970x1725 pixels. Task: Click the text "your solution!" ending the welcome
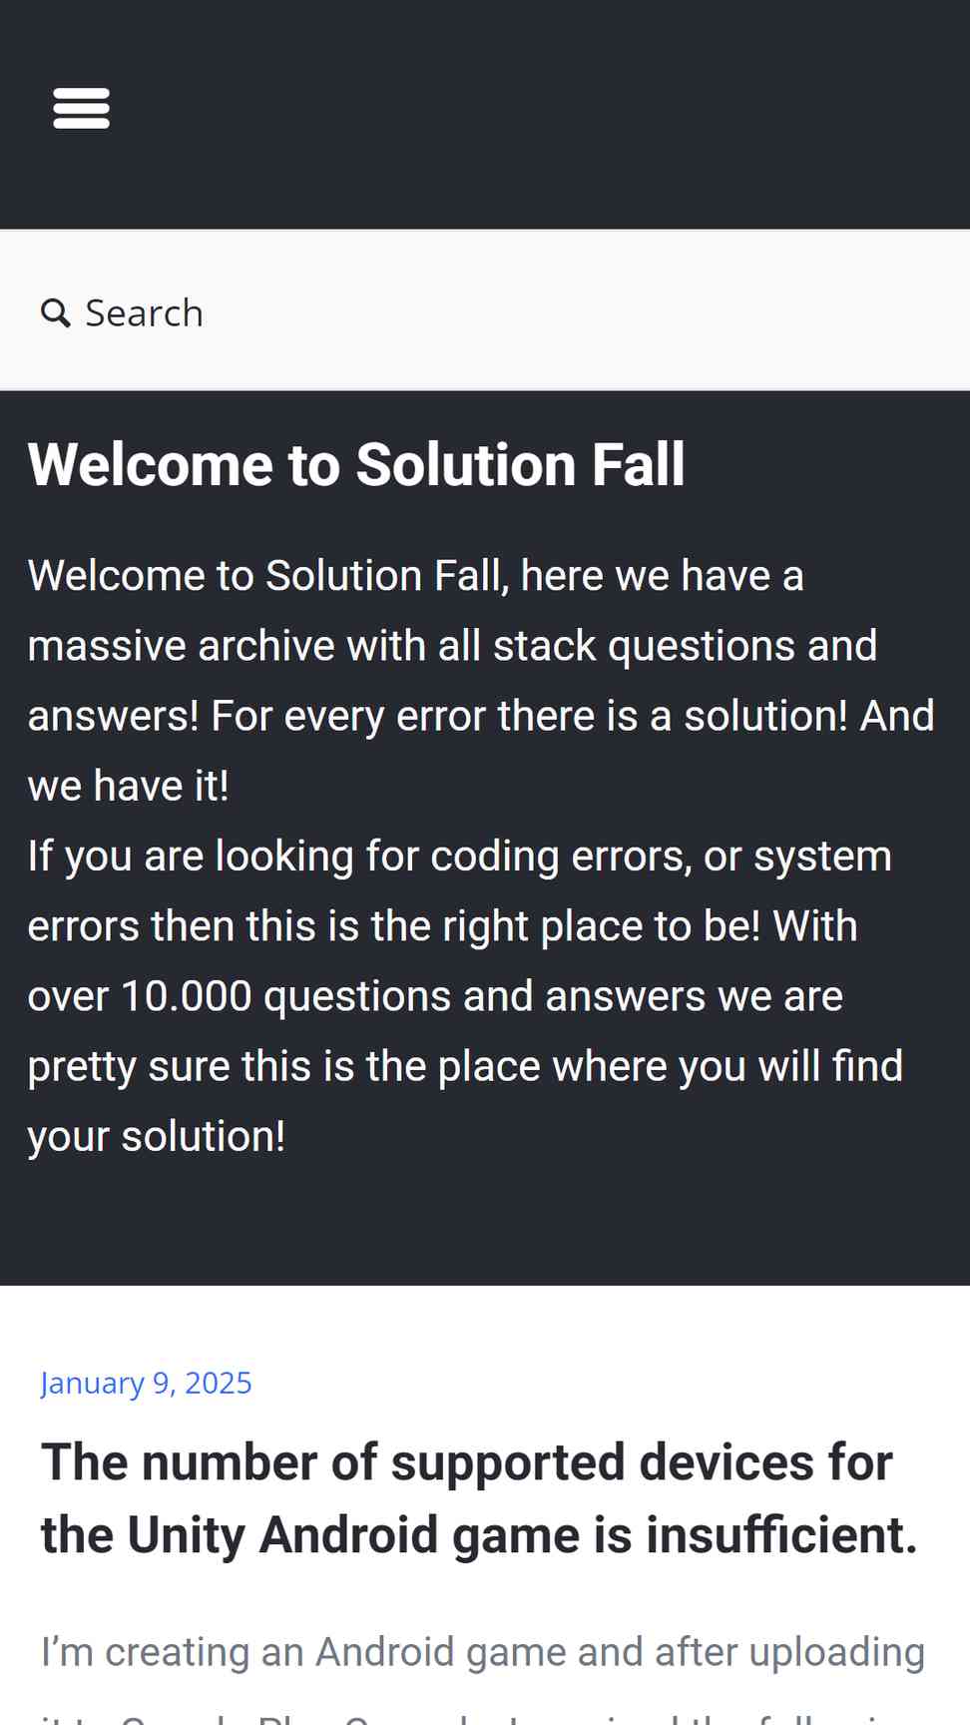(x=157, y=1137)
